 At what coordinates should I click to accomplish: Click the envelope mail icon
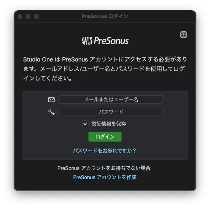click(x=51, y=99)
